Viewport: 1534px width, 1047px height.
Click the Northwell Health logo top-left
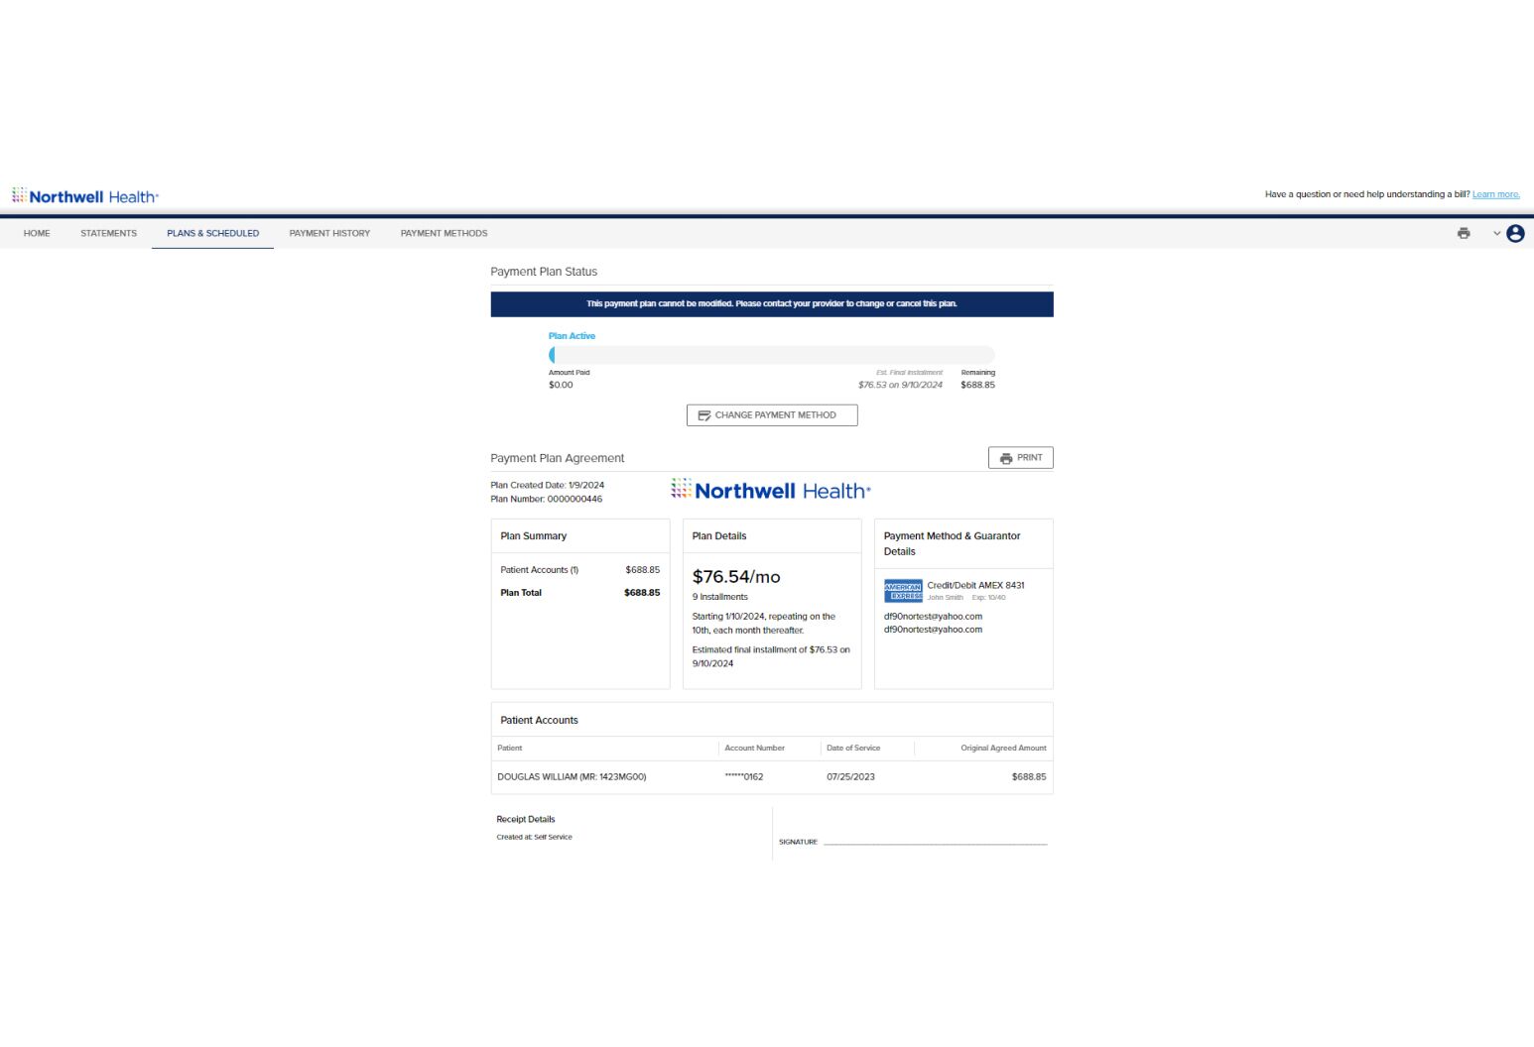[85, 194]
